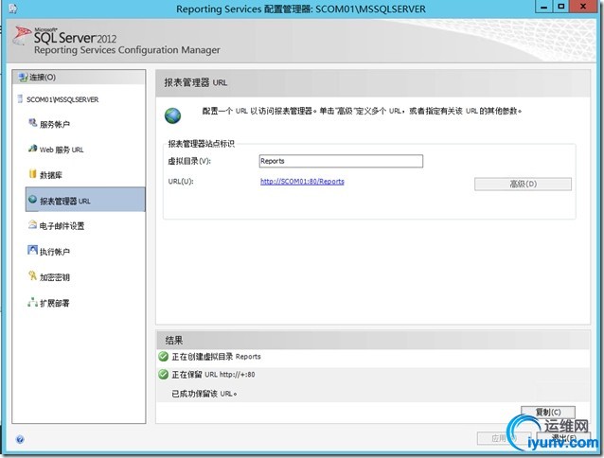Select the 报表管理器 URL sidebar item
The width and height of the screenshot is (604, 458).
(x=85, y=200)
